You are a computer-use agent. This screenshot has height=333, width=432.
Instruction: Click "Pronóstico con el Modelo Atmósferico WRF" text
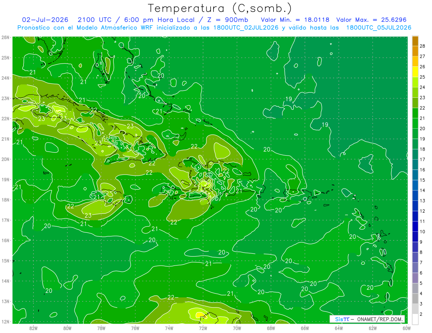[85, 27]
